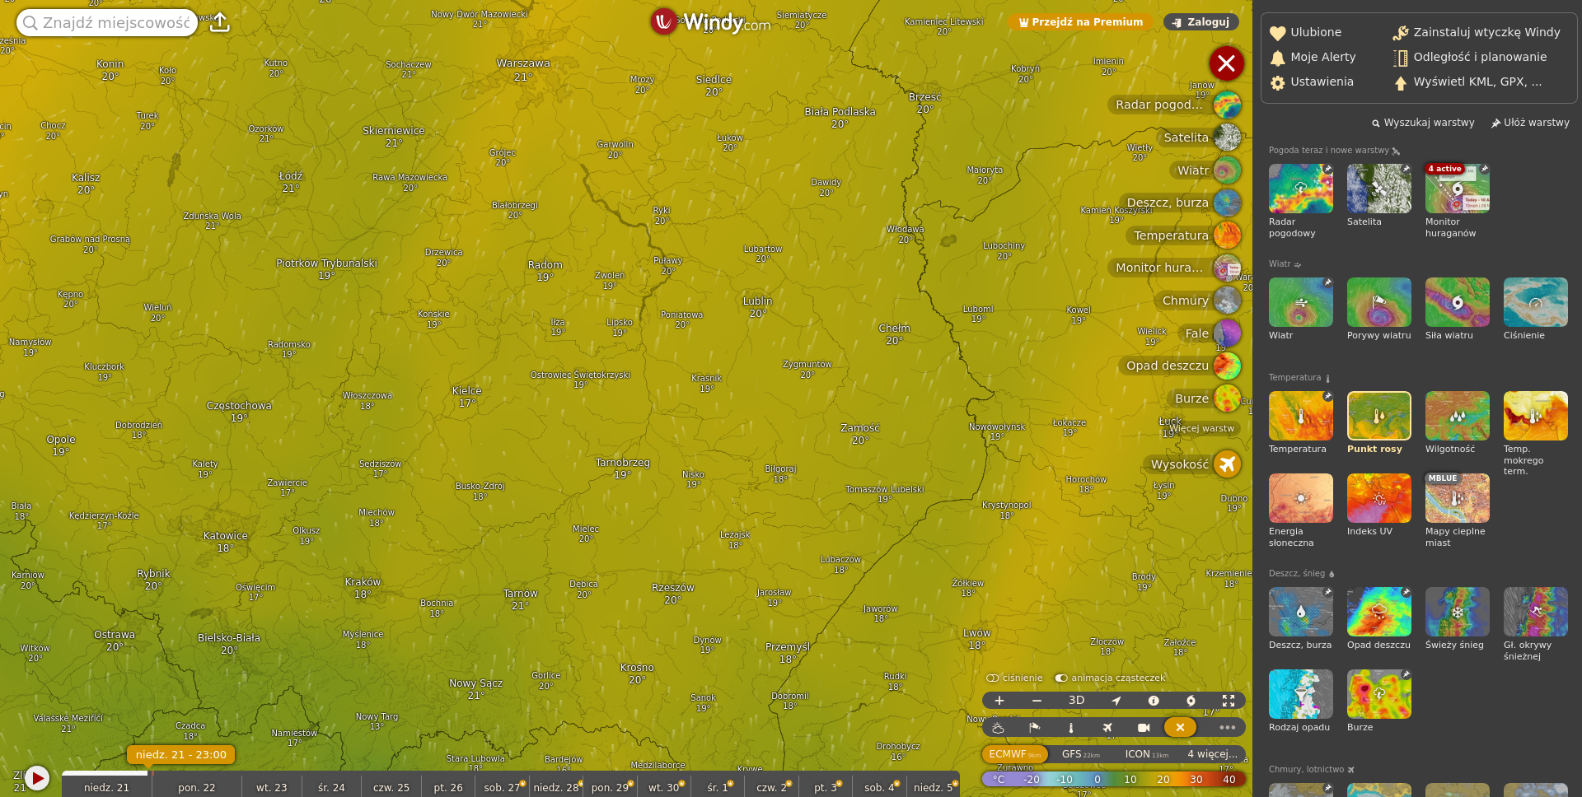
Task: Open the three-dots more options menu
Action: pyautogui.click(x=1227, y=728)
